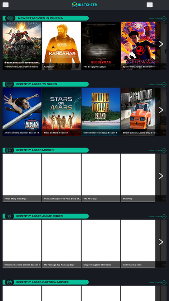169x301 pixels.
Task: Open Stars On Mars Season 1 poster
Action: point(61,112)
